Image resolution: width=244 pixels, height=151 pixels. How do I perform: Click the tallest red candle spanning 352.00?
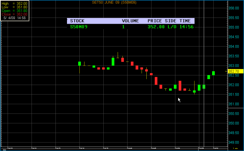180,85
